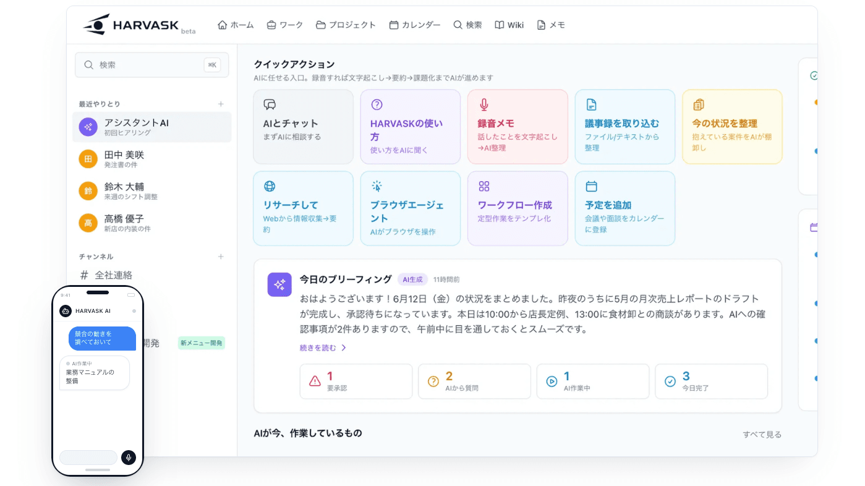This screenshot has height=486, width=865.
Task: Add a new チャンネル with plus
Action: [221, 257]
